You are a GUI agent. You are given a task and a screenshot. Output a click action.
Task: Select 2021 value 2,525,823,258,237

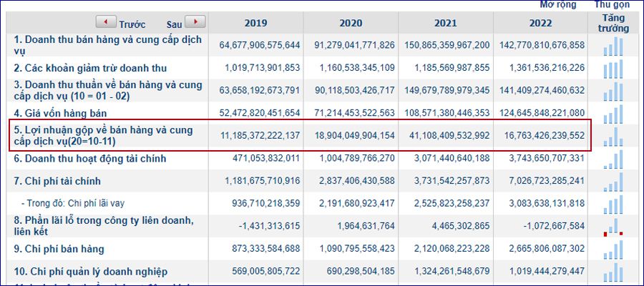pyautogui.click(x=452, y=203)
